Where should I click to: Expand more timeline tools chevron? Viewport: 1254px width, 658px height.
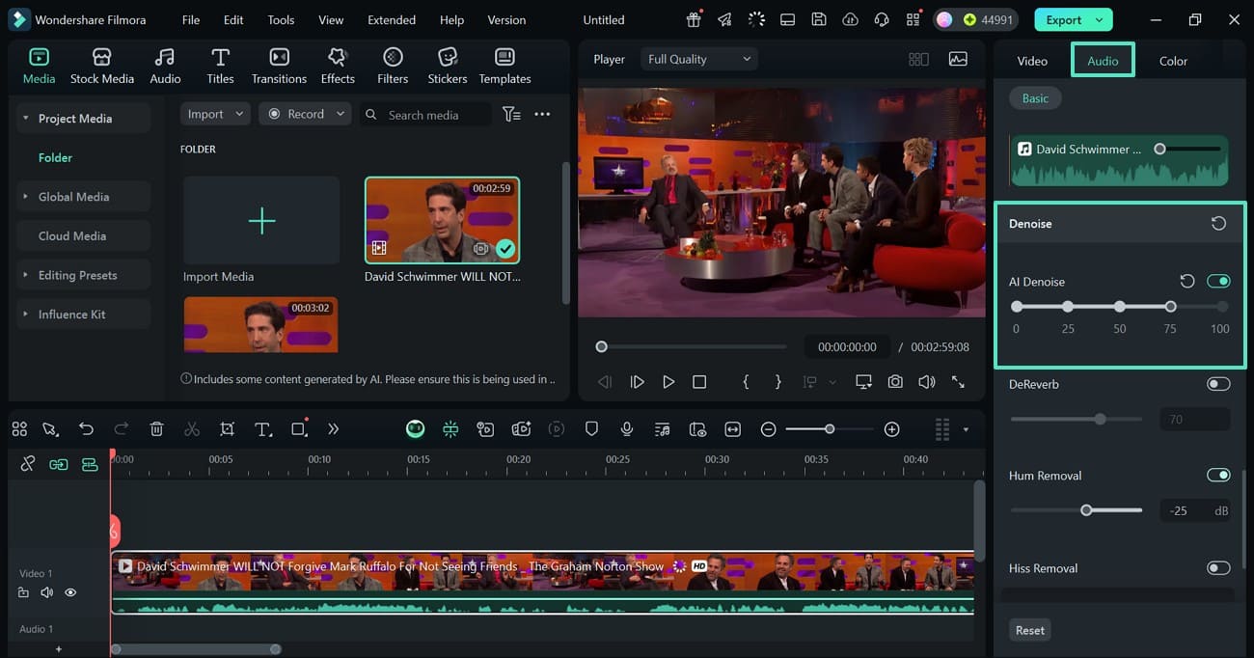[x=334, y=429]
